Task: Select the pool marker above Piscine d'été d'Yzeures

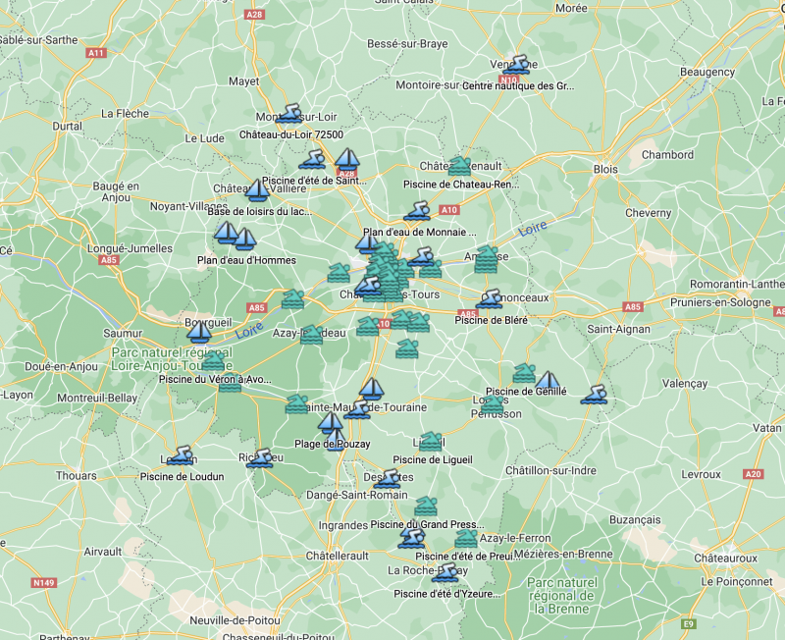Action: click(x=444, y=572)
